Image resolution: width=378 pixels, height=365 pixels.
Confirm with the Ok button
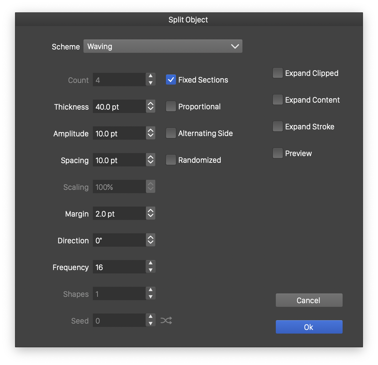coord(309,327)
